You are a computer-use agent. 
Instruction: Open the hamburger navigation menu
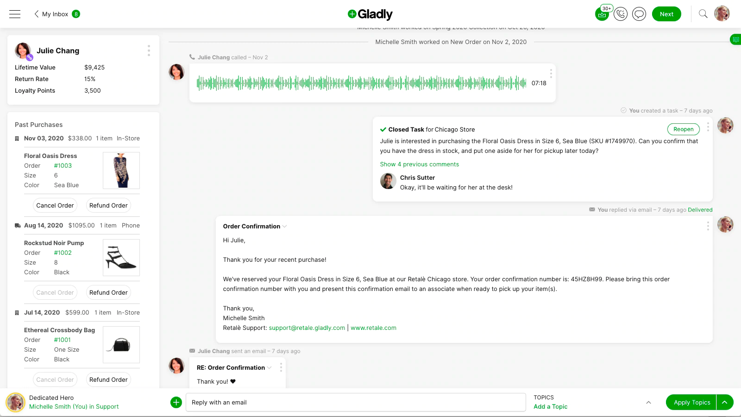[15, 14]
